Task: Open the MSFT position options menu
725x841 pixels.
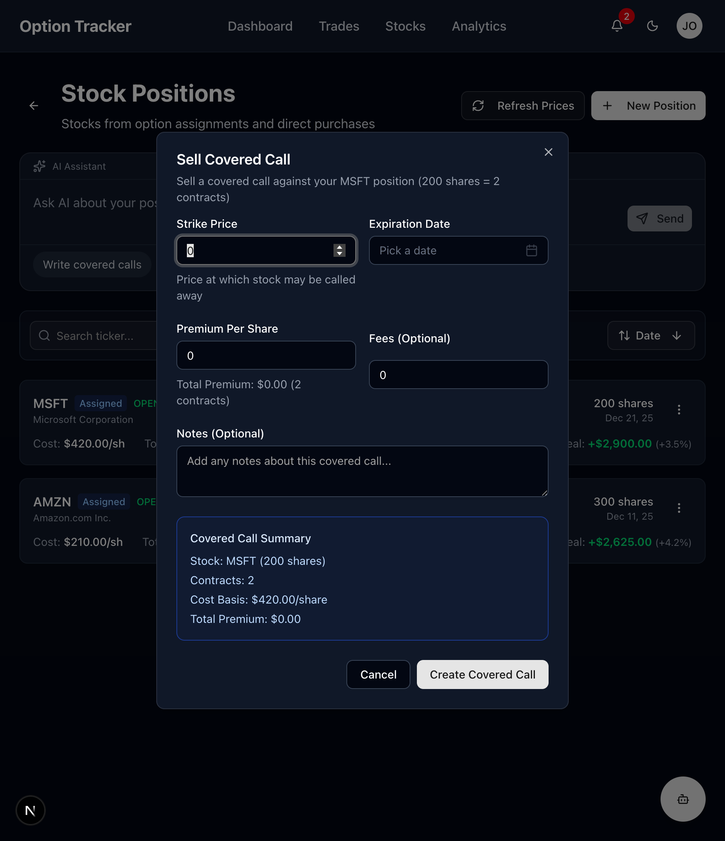Action: coord(679,410)
